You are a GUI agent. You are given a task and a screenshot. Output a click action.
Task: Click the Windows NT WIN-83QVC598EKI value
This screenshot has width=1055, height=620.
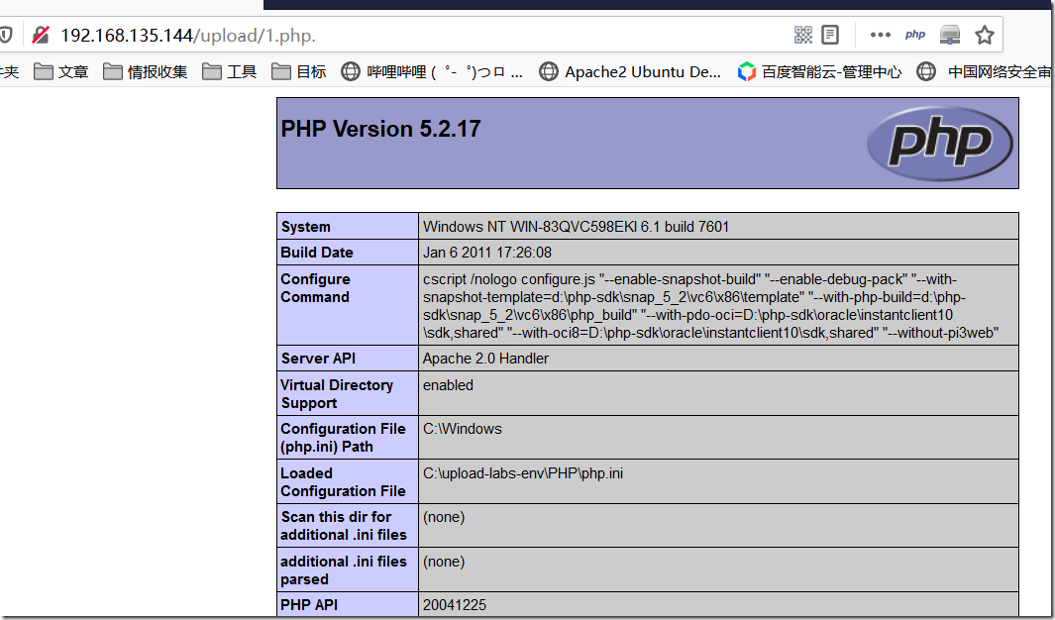pyautogui.click(x=576, y=227)
